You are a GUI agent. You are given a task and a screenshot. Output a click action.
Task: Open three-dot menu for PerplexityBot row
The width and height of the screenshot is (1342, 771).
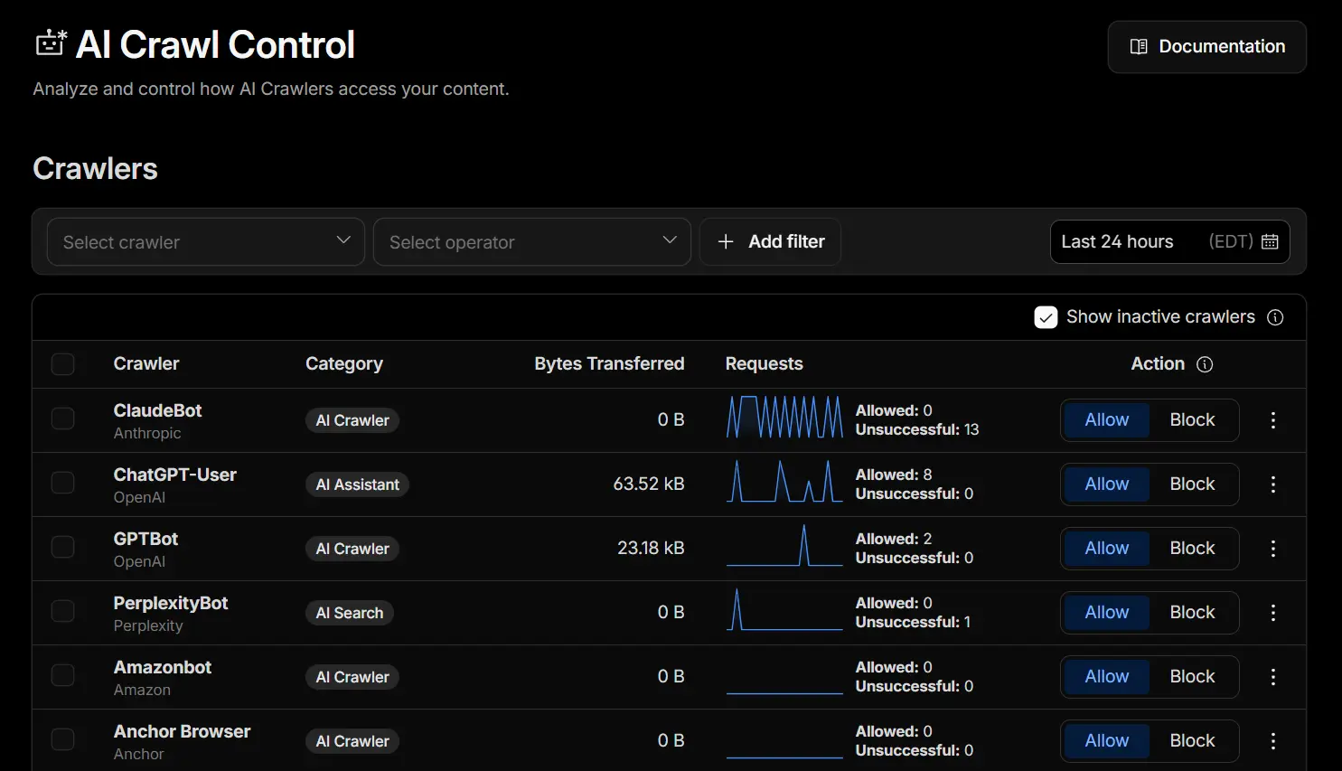pyautogui.click(x=1273, y=613)
